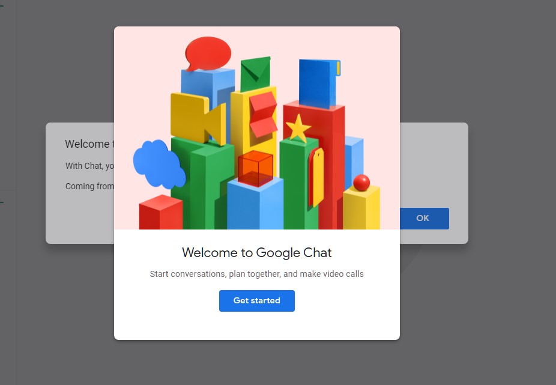
Task: Click the 'With Chat' text in background dialog
Action: click(89, 166)
